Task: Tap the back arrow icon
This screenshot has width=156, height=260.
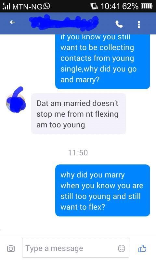Action: coord(12,22)
